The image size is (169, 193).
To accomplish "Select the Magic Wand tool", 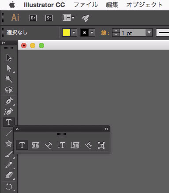I will 9,79.
